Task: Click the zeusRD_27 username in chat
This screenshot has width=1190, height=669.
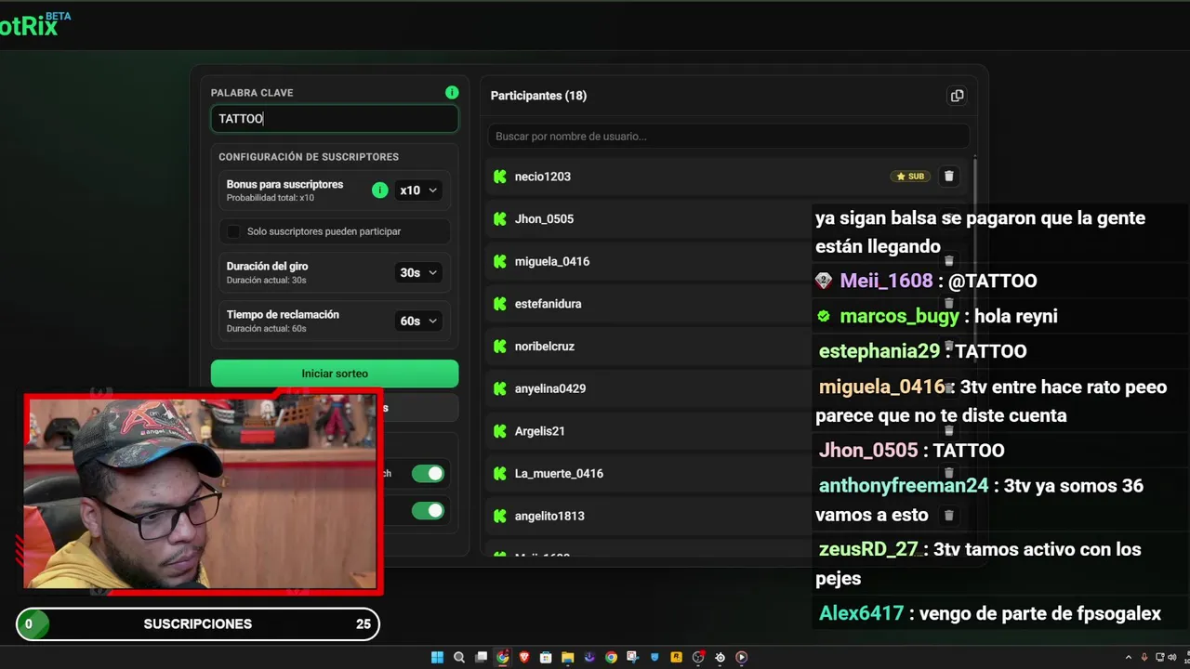Action: (868, 549)
